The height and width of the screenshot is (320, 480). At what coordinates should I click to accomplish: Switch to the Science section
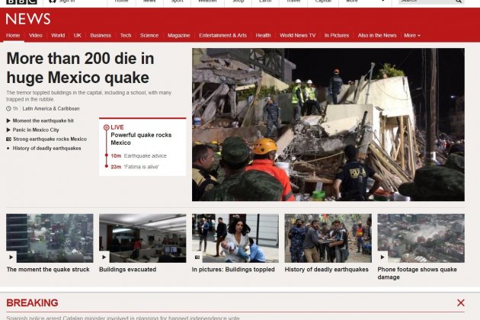149,36
